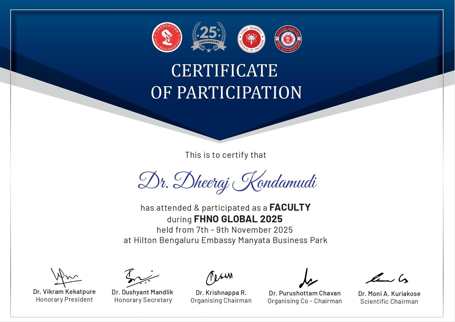Image resolution: width=455 pixels, height=322 pixels.
Task: Click the Honorary Secretary title
Action: [x=143, y=300]
